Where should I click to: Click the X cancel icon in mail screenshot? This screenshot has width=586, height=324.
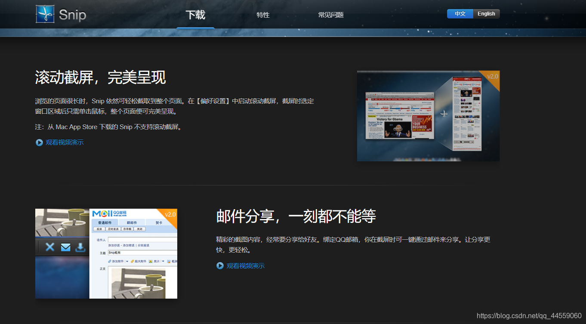pyautogui.click(x=50, y=247)
